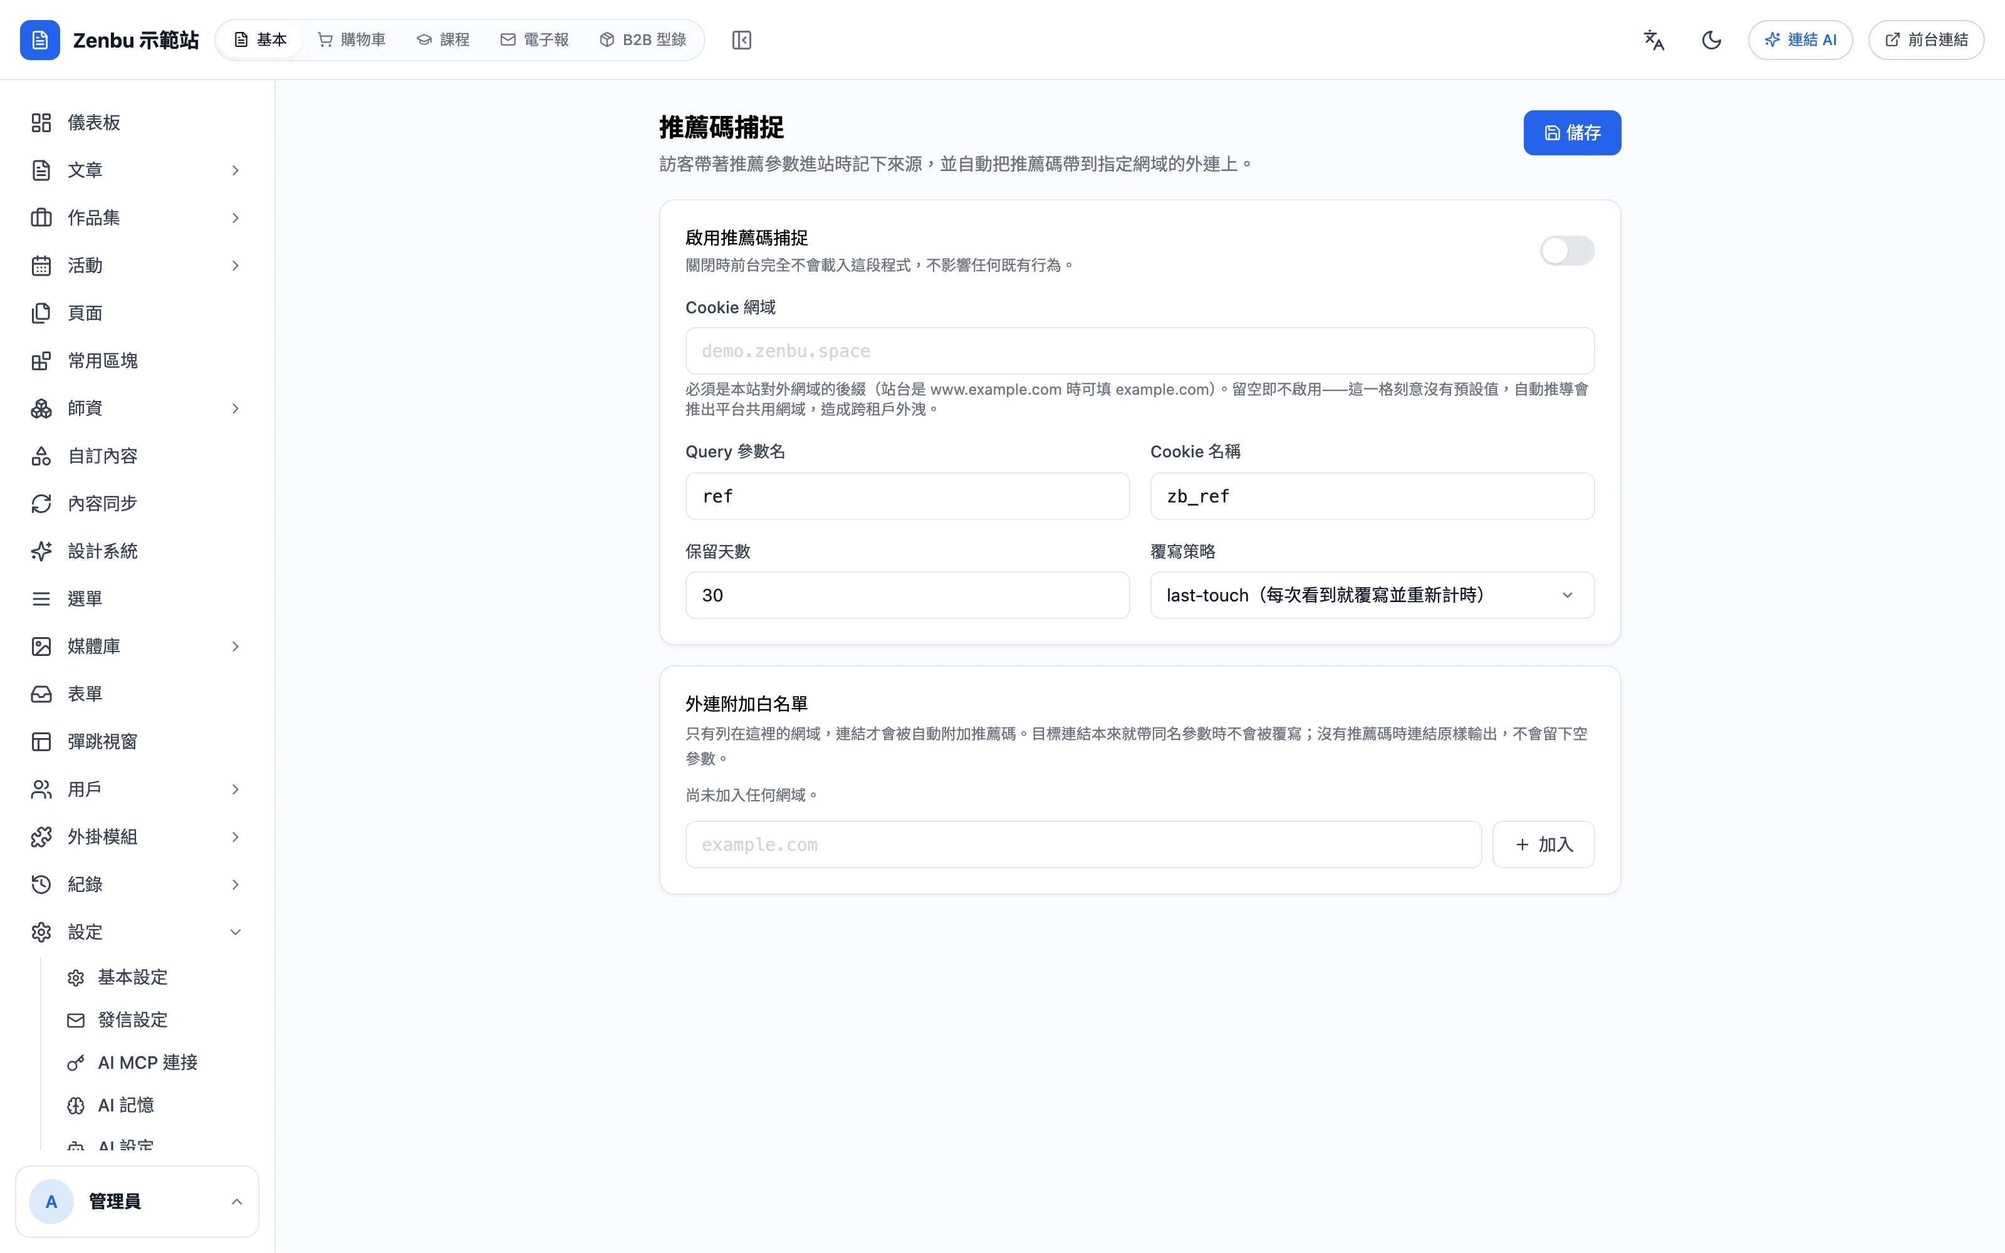2005x1253 pixels.
Task: Click the Query 參數名 ref field
Action: pos(907,496)
